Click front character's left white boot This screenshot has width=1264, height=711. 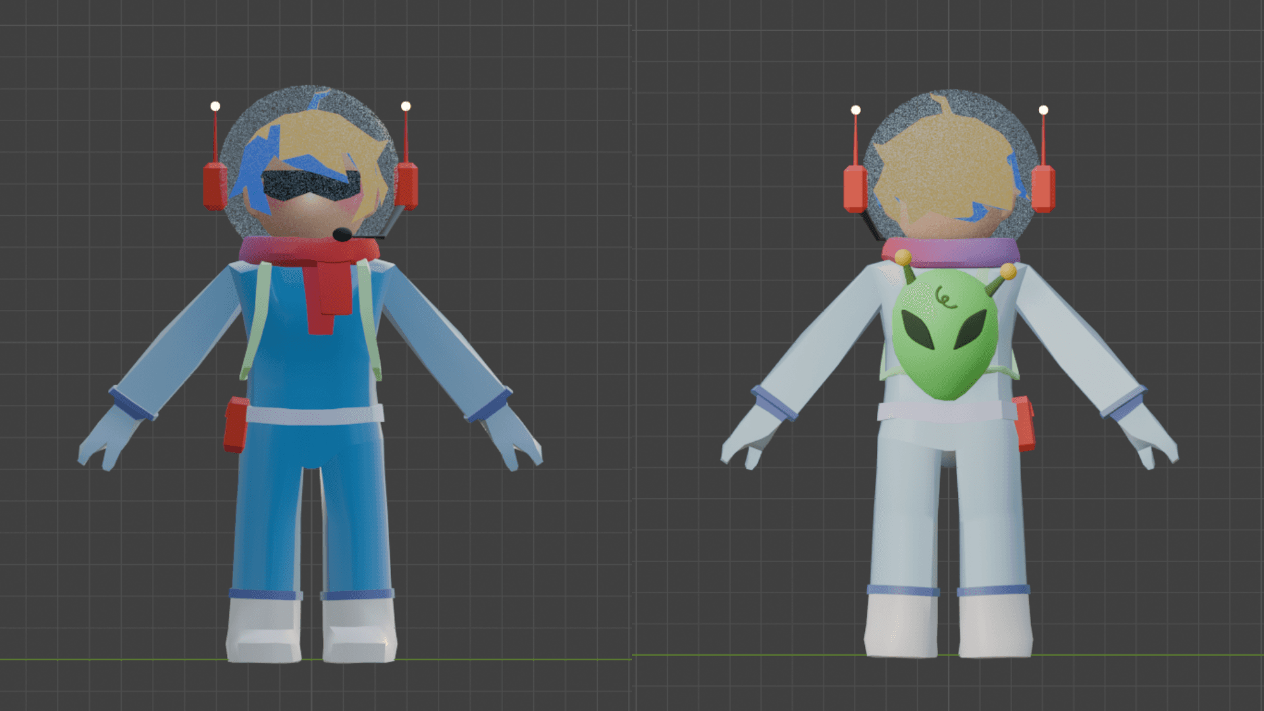tap(263, 629)
